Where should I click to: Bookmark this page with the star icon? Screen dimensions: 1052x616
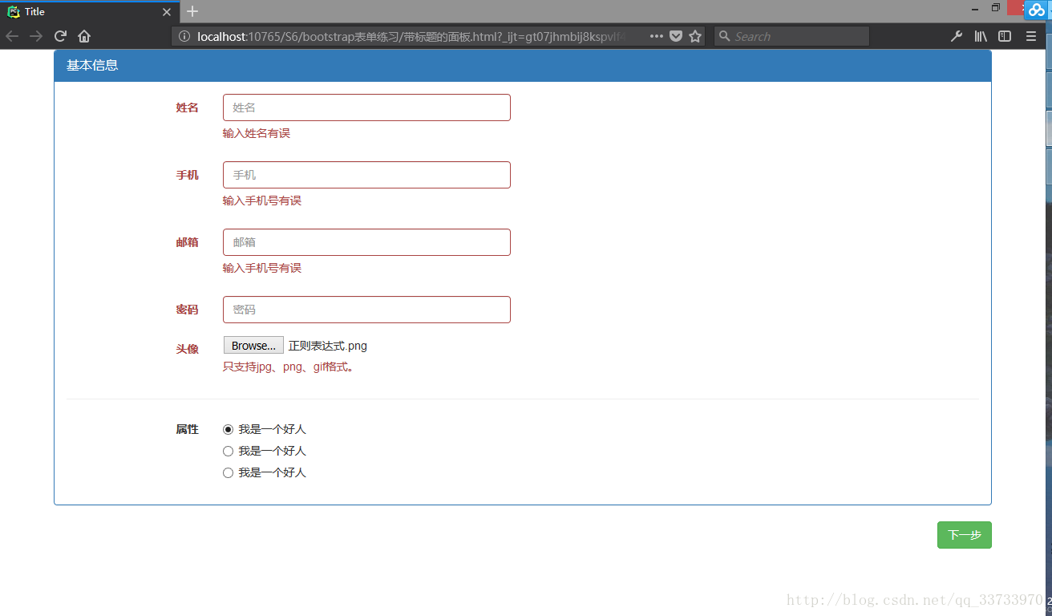tap(695, 36)
